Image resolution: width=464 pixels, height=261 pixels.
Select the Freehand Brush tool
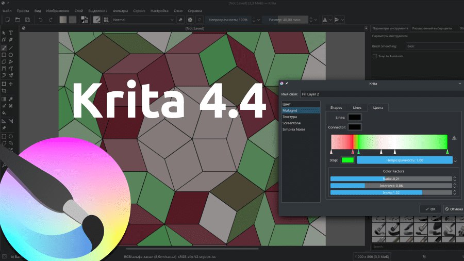[4, 48]
